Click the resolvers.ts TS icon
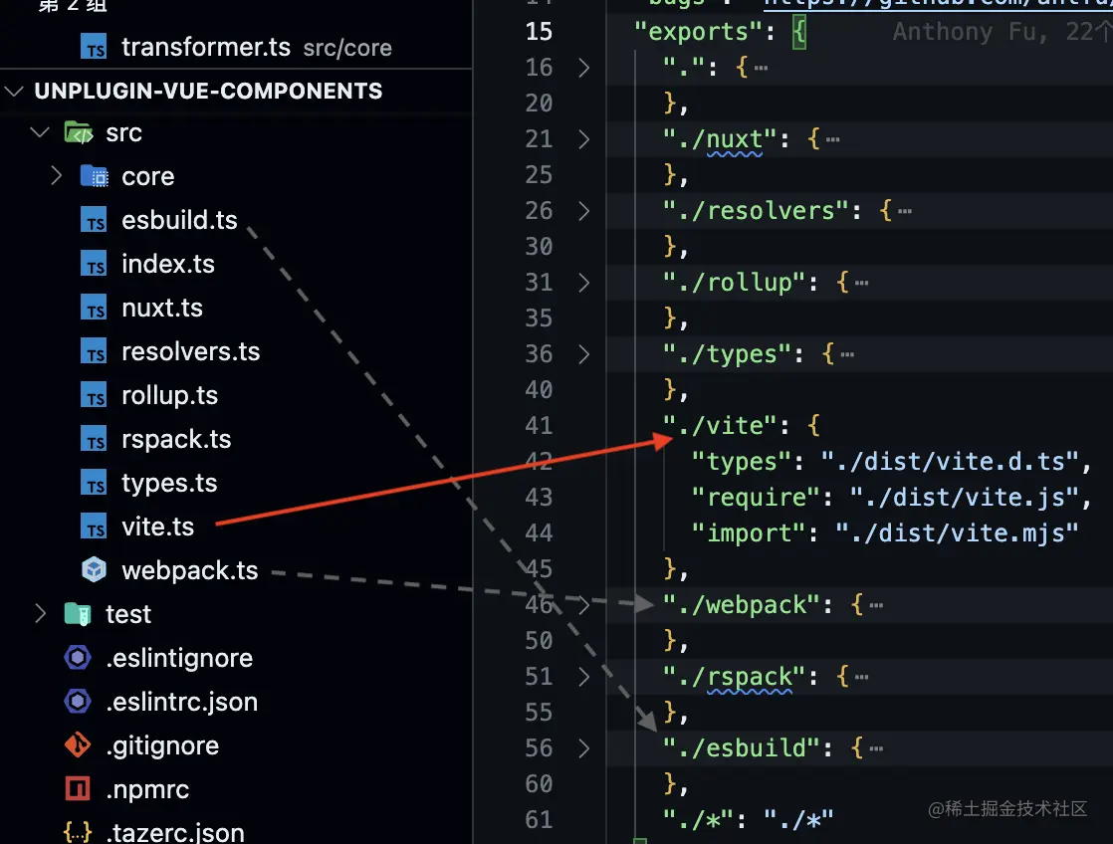Viewport: 1113px width, 844px height. [x=94, y=352]
